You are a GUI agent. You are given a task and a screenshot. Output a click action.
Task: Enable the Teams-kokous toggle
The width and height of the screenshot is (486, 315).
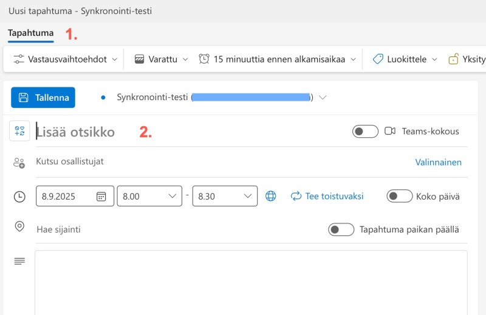pos(365,131)
